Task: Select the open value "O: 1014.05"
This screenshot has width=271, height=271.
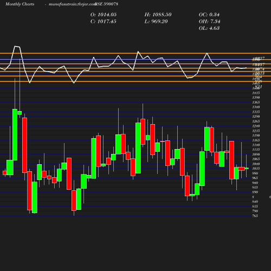Action: point(104,15)
